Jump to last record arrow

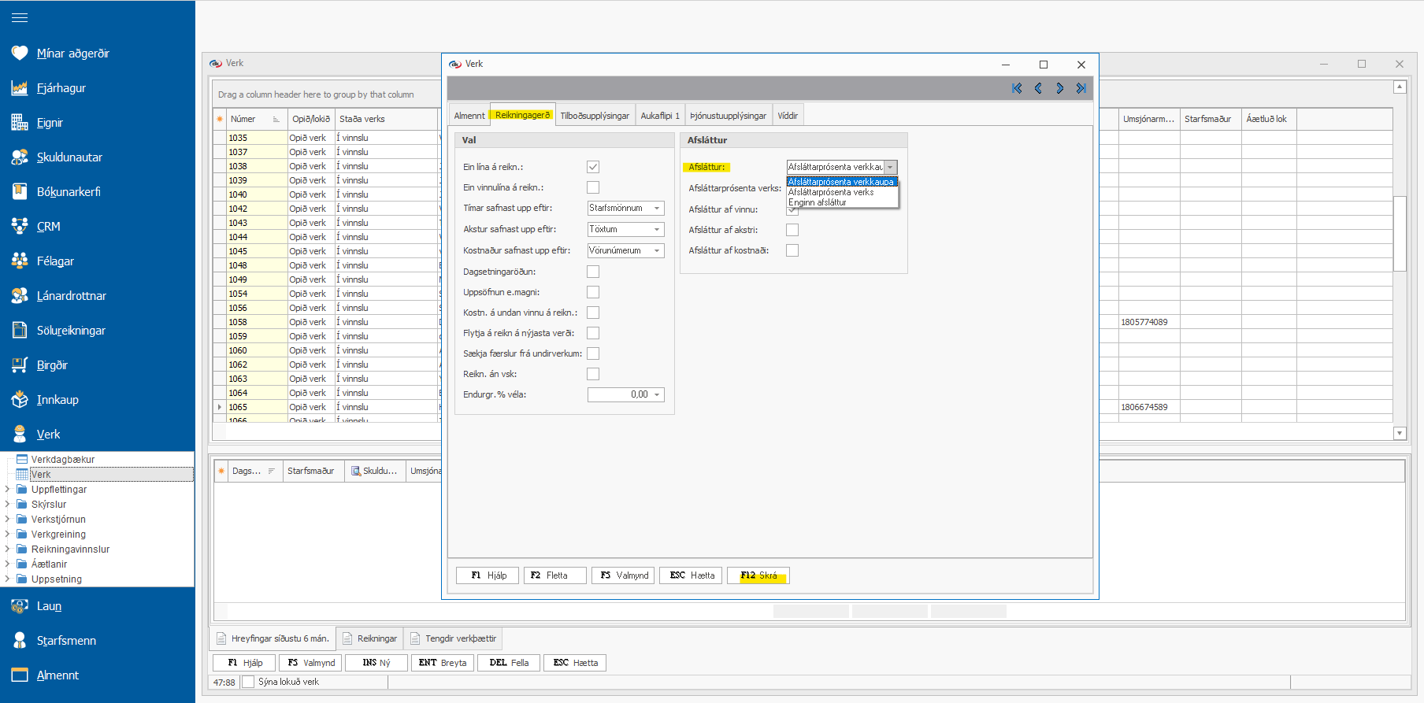pyautogui.click(x=1081, y=88)
